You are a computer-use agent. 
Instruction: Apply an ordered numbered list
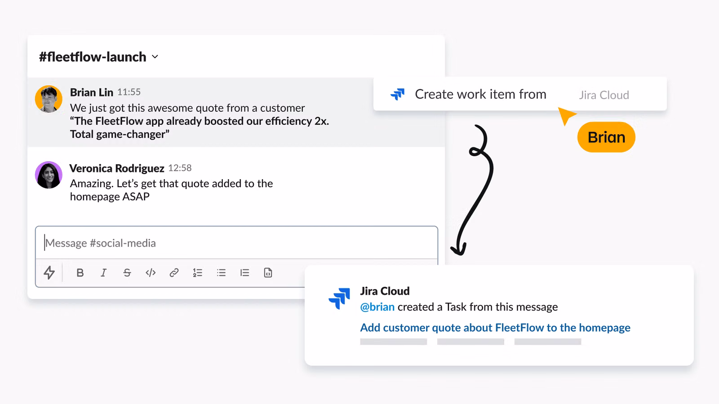[x=198, y=272]
